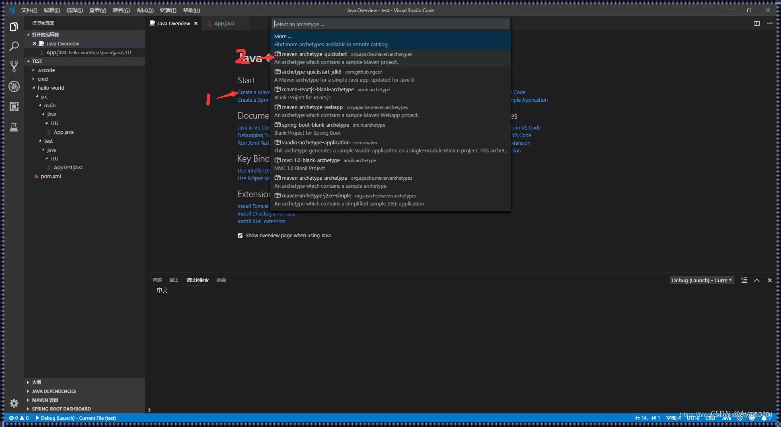This screenshot has height=427, width=781.
Task: Open the Debug view in activity bar
Action: click(x=14, y=86)
